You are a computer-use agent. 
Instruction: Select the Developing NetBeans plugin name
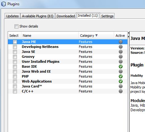[x=40, y=47]
